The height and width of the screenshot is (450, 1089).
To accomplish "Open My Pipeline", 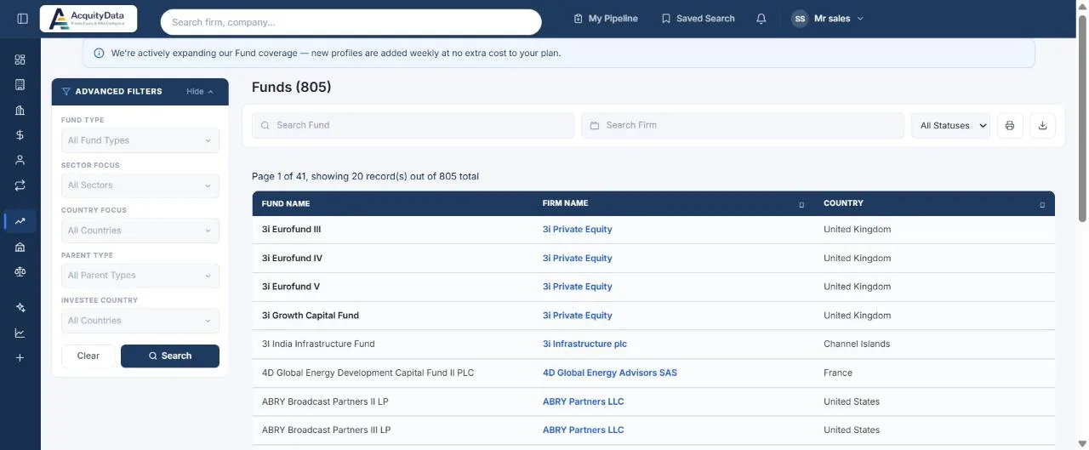I will pos(606,19).
